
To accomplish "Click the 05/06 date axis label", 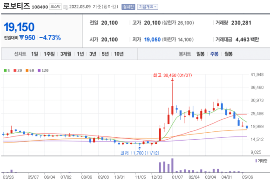I will (248, 177).
